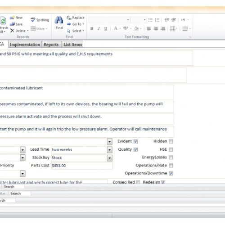Click the pressure alarm activate text field
The width and height of the screenshot is (225, 225).
point(87,119)
